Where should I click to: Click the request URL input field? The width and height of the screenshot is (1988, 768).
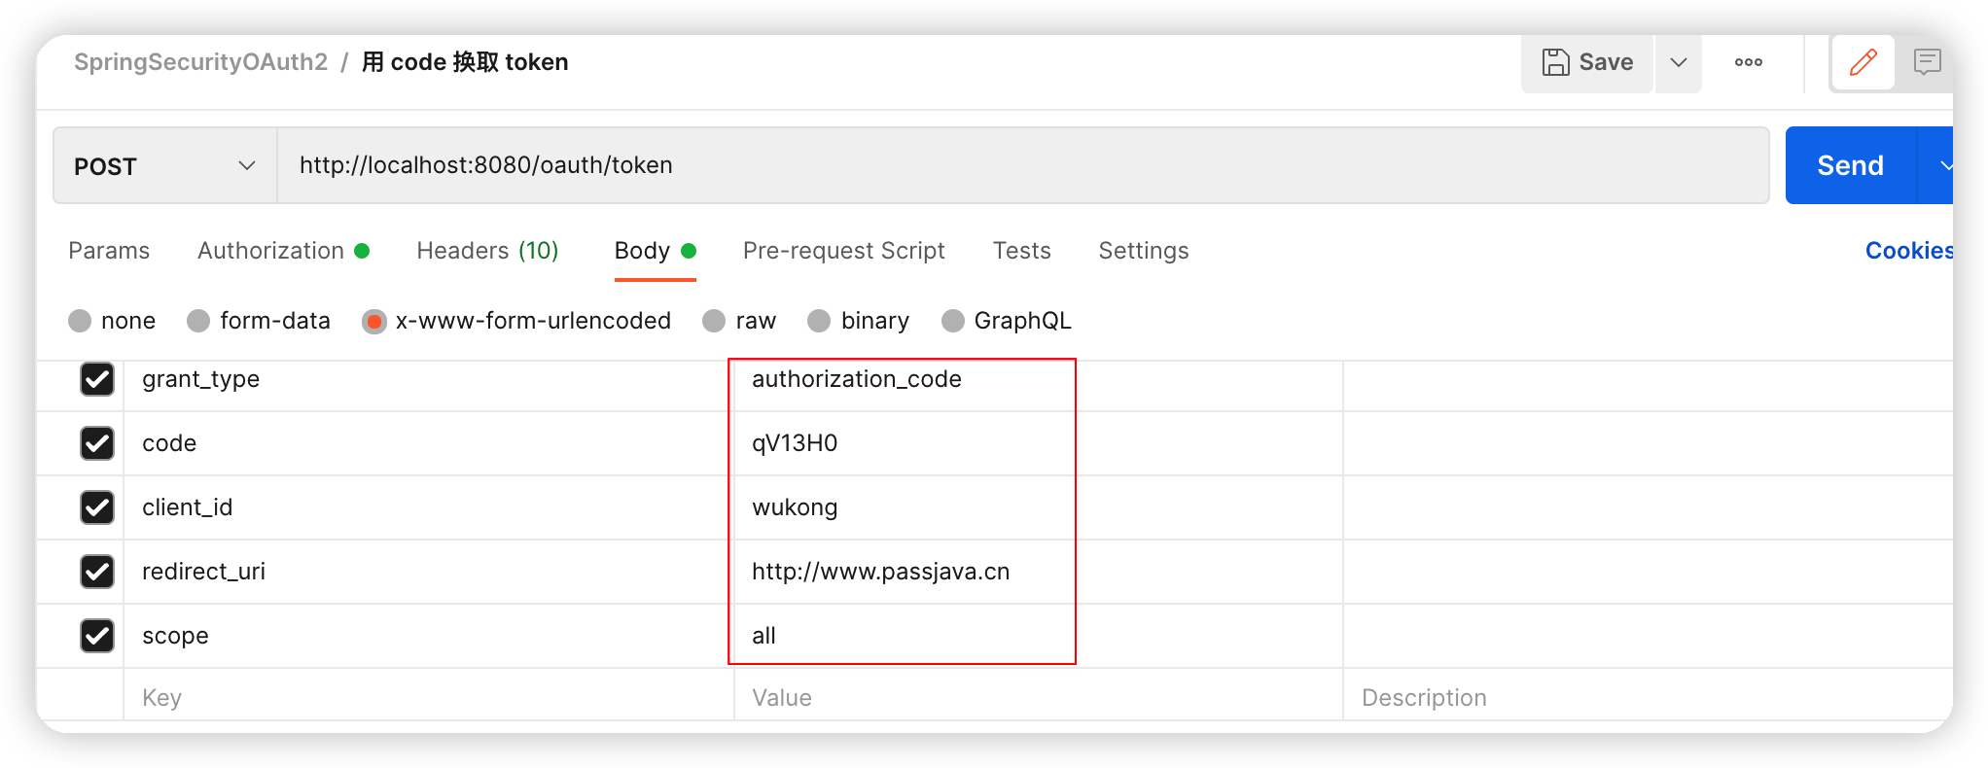1021,166
